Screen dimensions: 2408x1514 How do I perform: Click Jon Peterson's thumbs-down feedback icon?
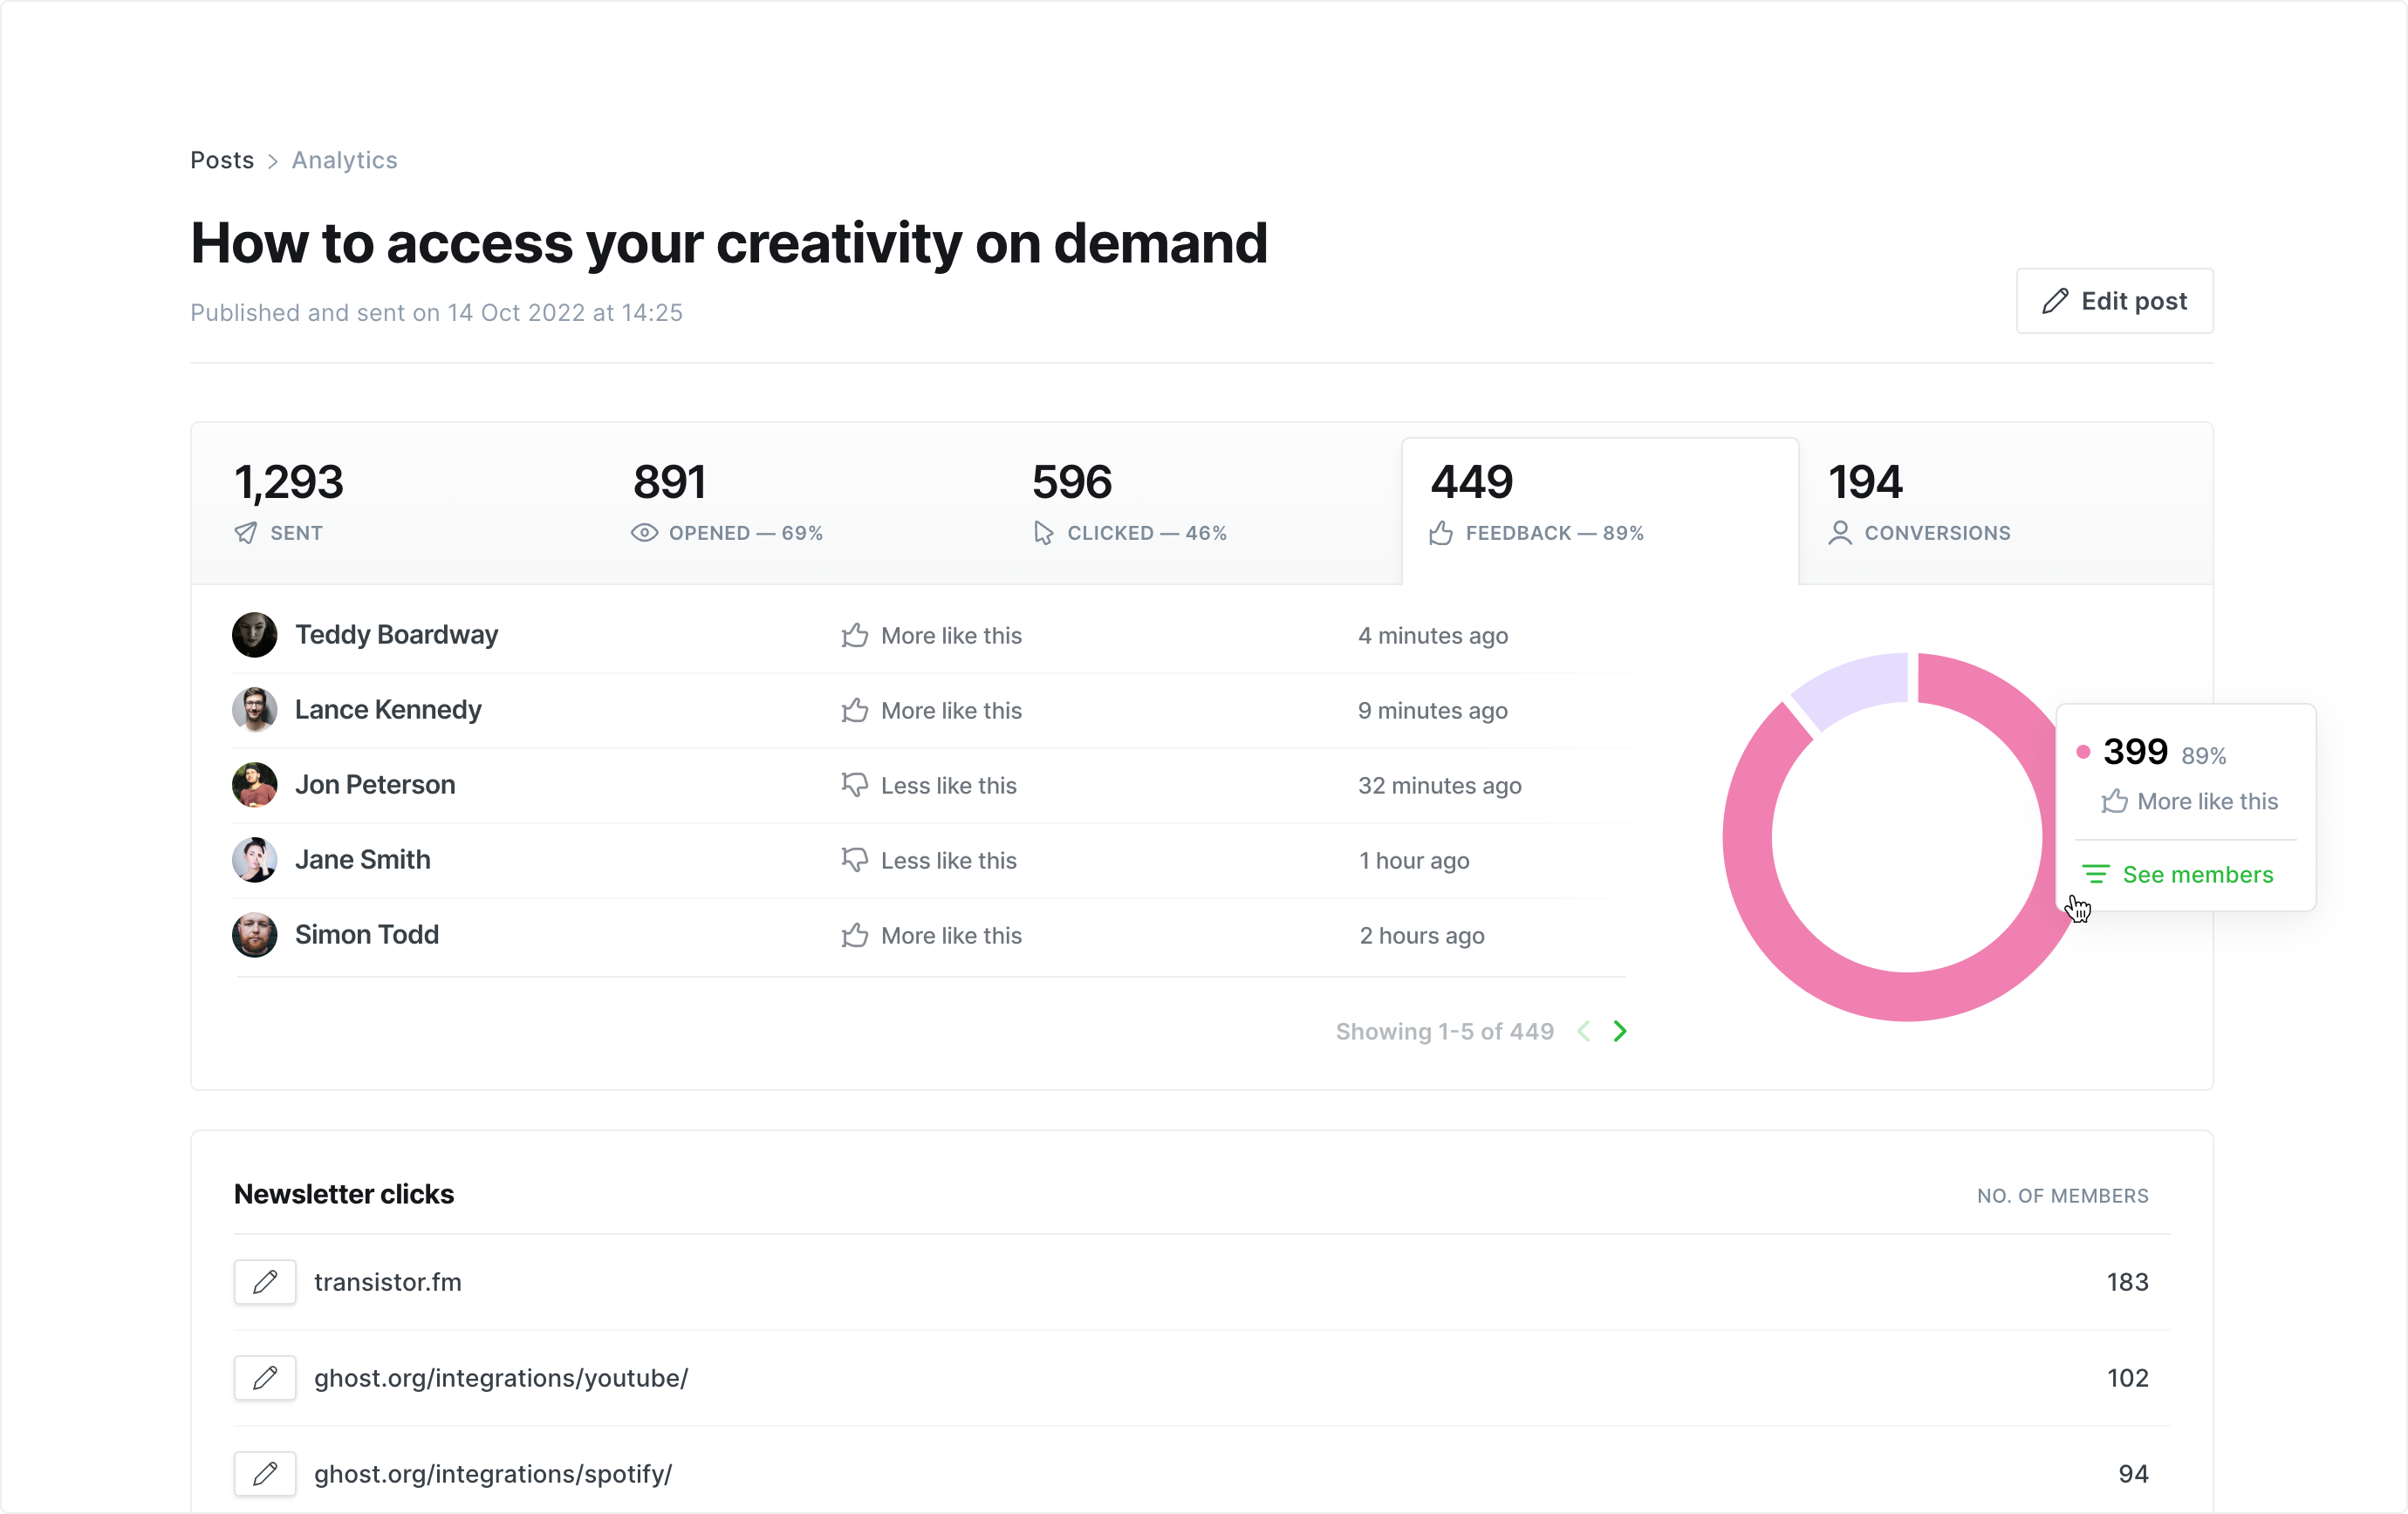click(x=854, y=786)
